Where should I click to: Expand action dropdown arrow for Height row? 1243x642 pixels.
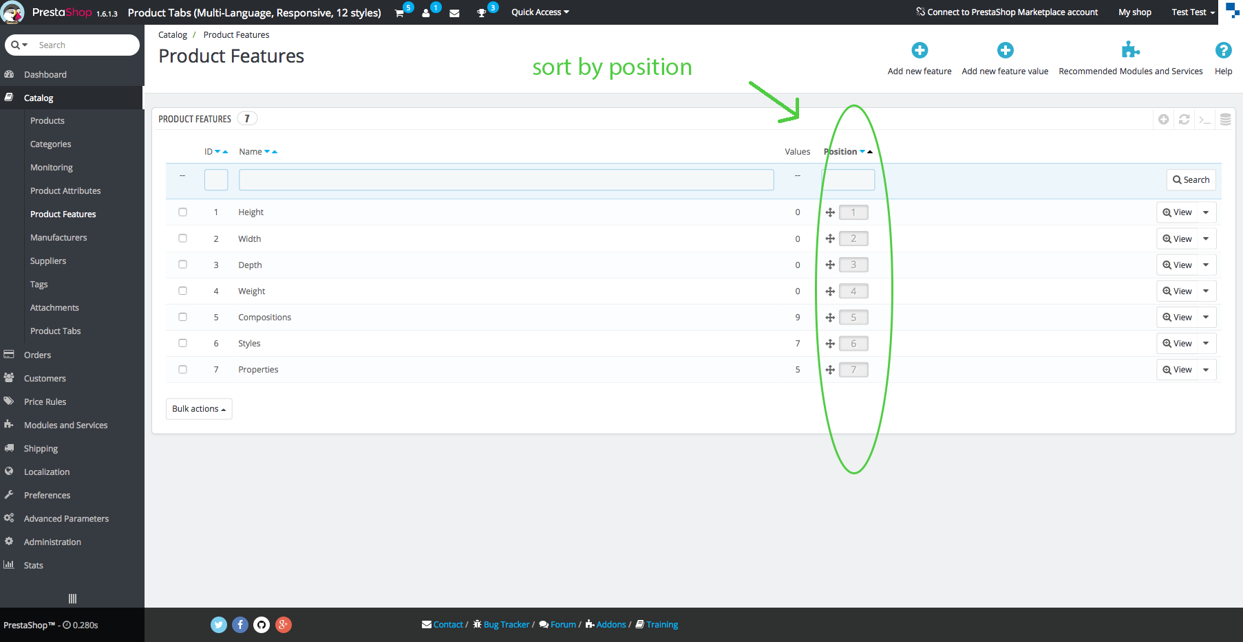click(1207, 212)
